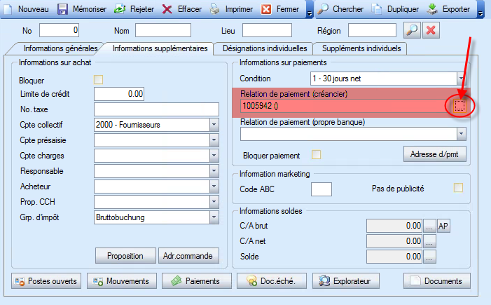Click the magnifier search button beside Région
This screenshot has height=305, width=491.
pyautogui.click(x=412, y=30)
